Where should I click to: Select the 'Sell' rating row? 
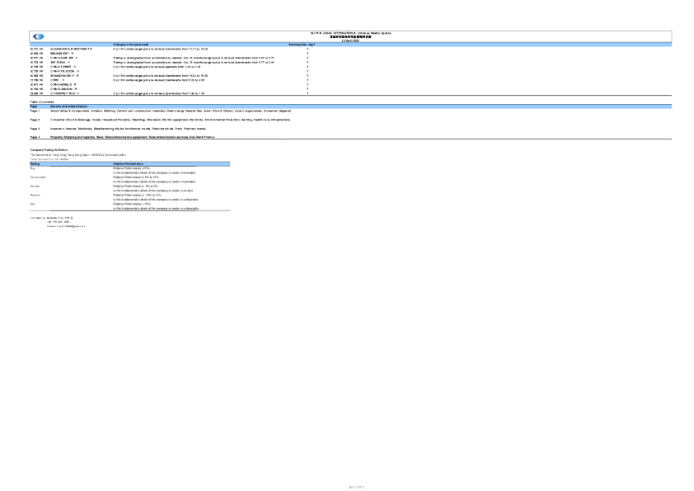[x=32, y=205]
